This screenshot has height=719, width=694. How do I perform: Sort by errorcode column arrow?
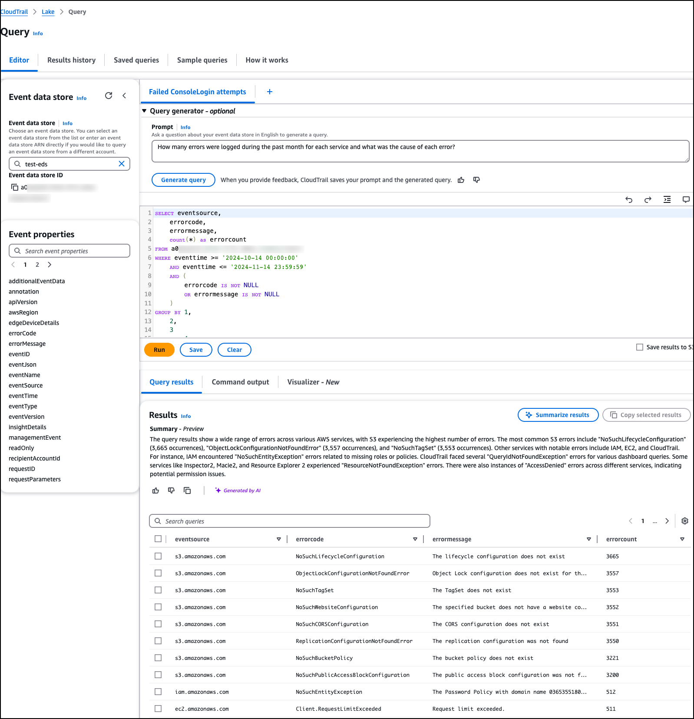click(x=415, y=539)
